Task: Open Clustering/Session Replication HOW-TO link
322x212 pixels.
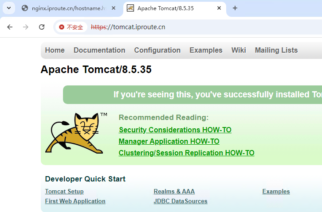Action: coord(186,153)
